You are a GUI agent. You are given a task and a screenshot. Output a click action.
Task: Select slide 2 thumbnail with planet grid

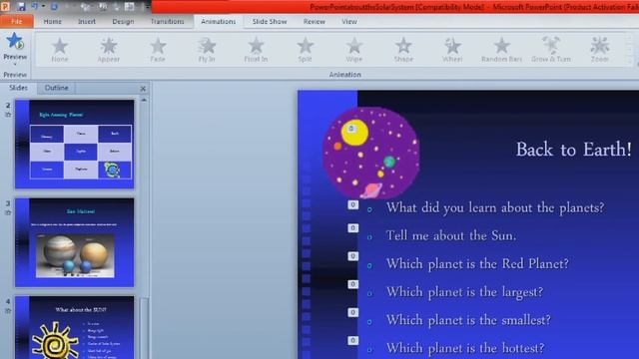click(75, 144)
